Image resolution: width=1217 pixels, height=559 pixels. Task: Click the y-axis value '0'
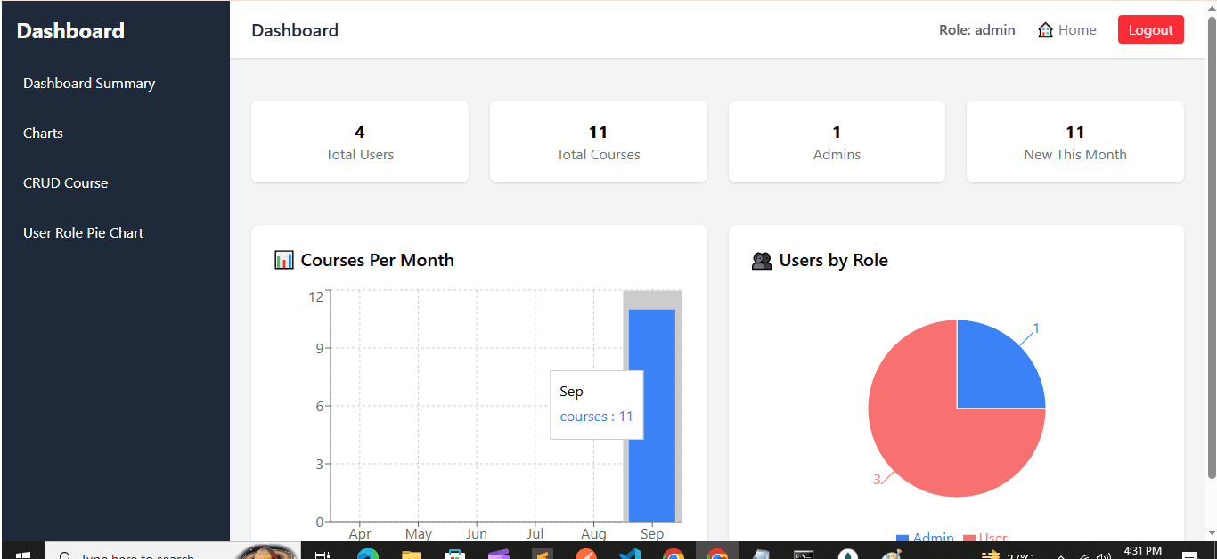(x=319, y=522)
